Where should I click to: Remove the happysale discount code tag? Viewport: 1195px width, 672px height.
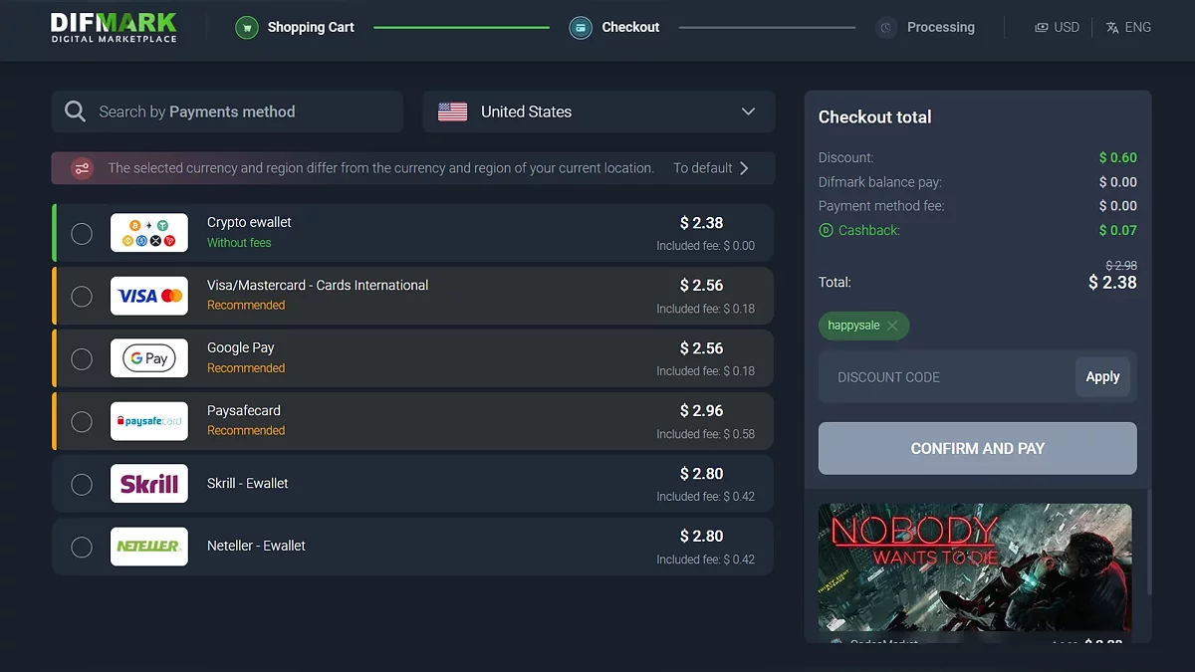[x=892, y=326]
